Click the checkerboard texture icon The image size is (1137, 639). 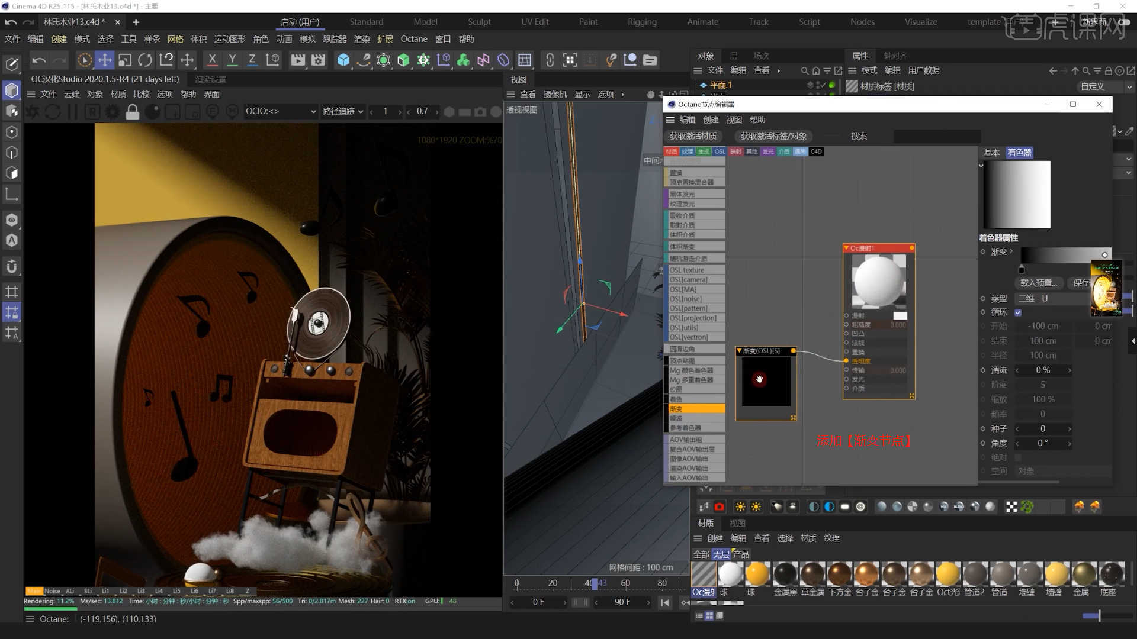coord(1011,506)
